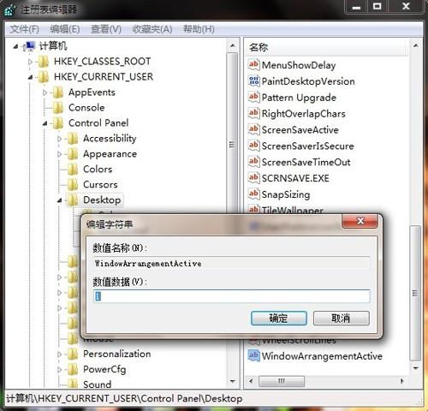Click the Cursors folder icon
Image resolution: width=428 pixels, height=411 pixels.
coord(73,185)
